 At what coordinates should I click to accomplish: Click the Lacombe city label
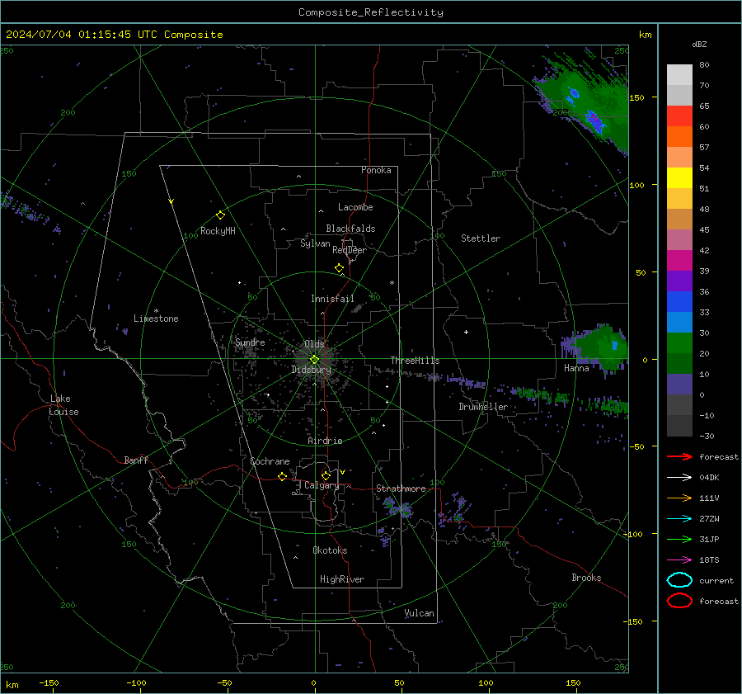[355, 207]
